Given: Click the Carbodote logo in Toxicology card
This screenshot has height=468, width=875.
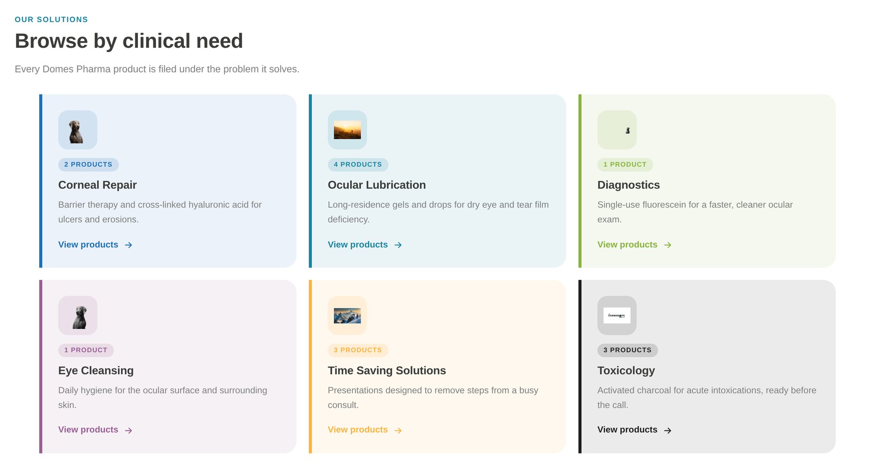Looking at the screenshot, I should [617, 315].
